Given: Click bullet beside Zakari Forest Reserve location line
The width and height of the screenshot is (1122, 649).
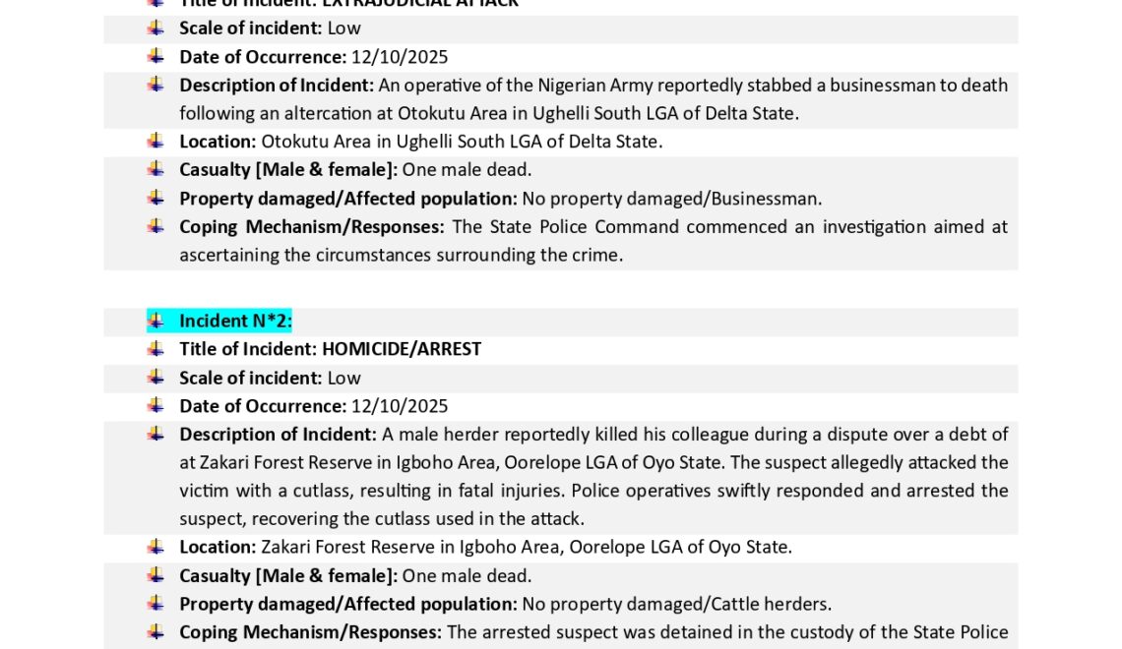Looking at the screenshot, I should tap(156, 546).
